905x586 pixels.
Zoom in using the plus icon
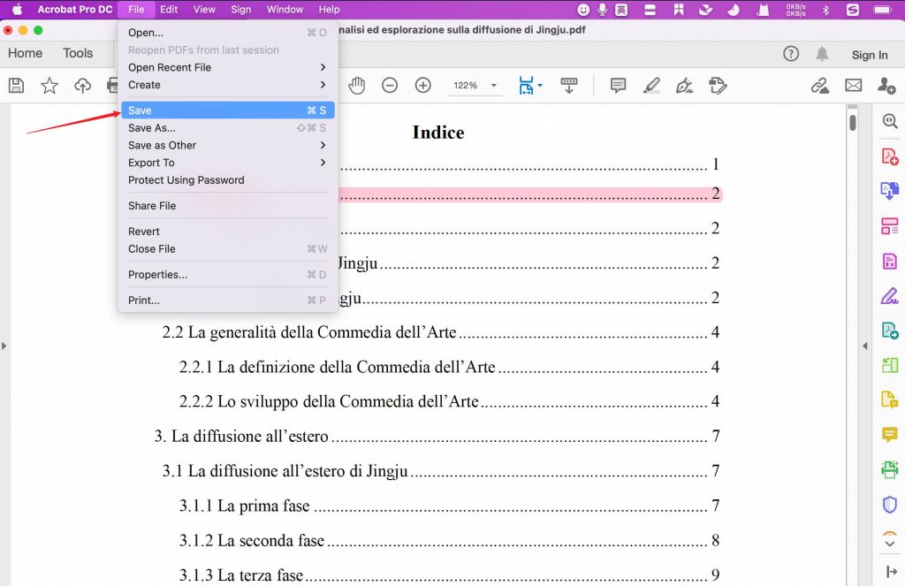(422, 85)
